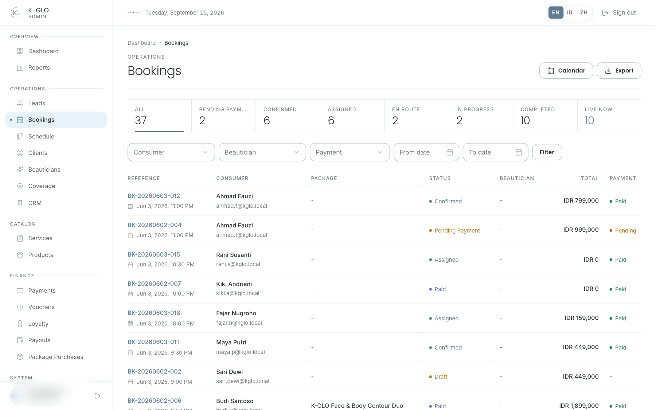Click the Vouchers ticket icon
656x410 pixels.
(20, 307)
